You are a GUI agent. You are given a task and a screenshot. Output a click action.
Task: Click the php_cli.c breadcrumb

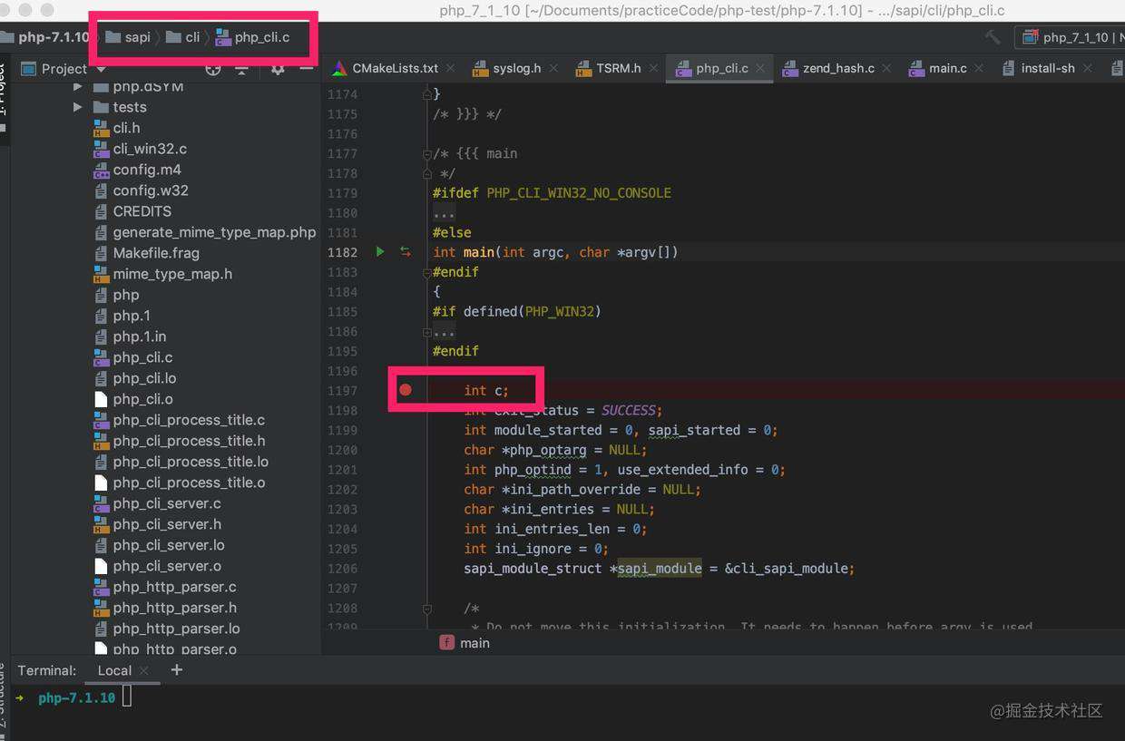point(252,37)
